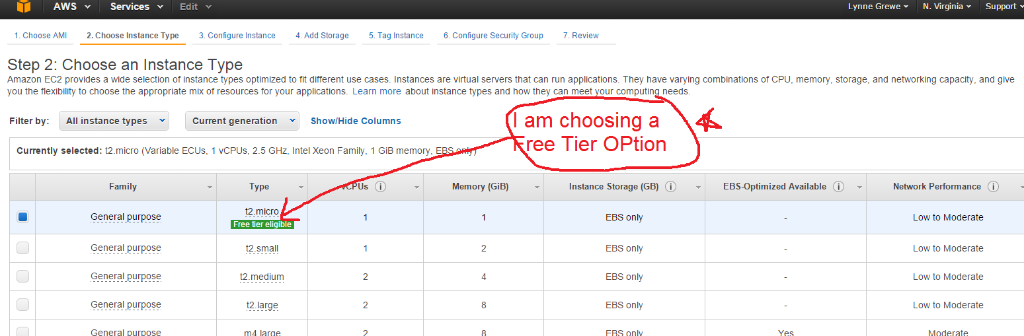The width and height of the screenshot is (1024, 336).
Task: Open the Learn more link
Action: click(376, 92)
